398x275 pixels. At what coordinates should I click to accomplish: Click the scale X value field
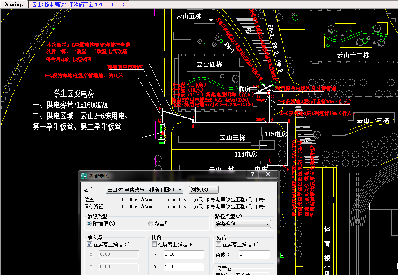(183, 255)
